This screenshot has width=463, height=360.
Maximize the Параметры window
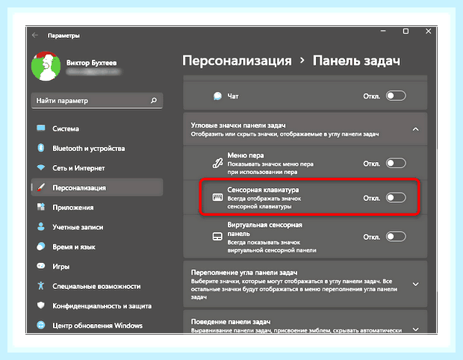coord(405,31)
